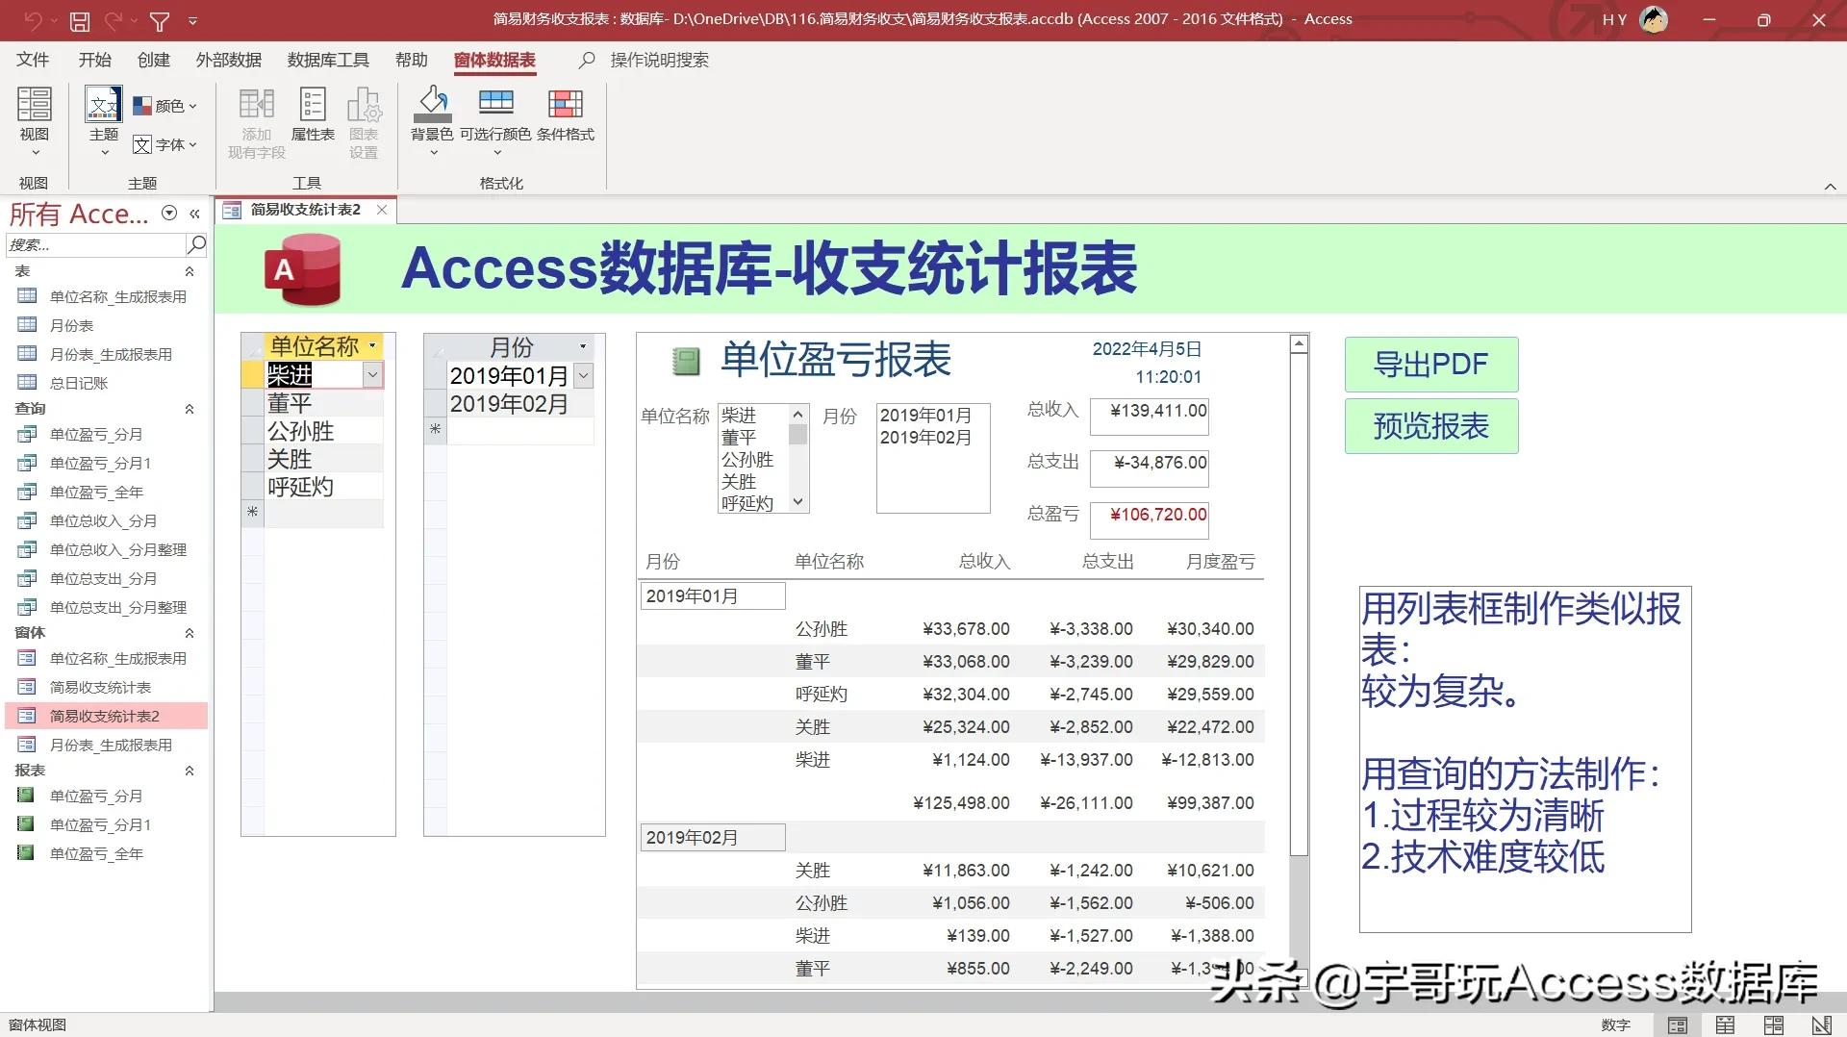This screenshot has height=1037, width=1847.
Task: Select 公孙胜 row in 单位名称 datasheet
Action: (323, 431)
